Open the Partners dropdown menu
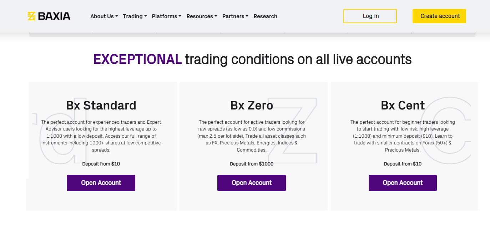490x235 pixels. click(235, 16)
